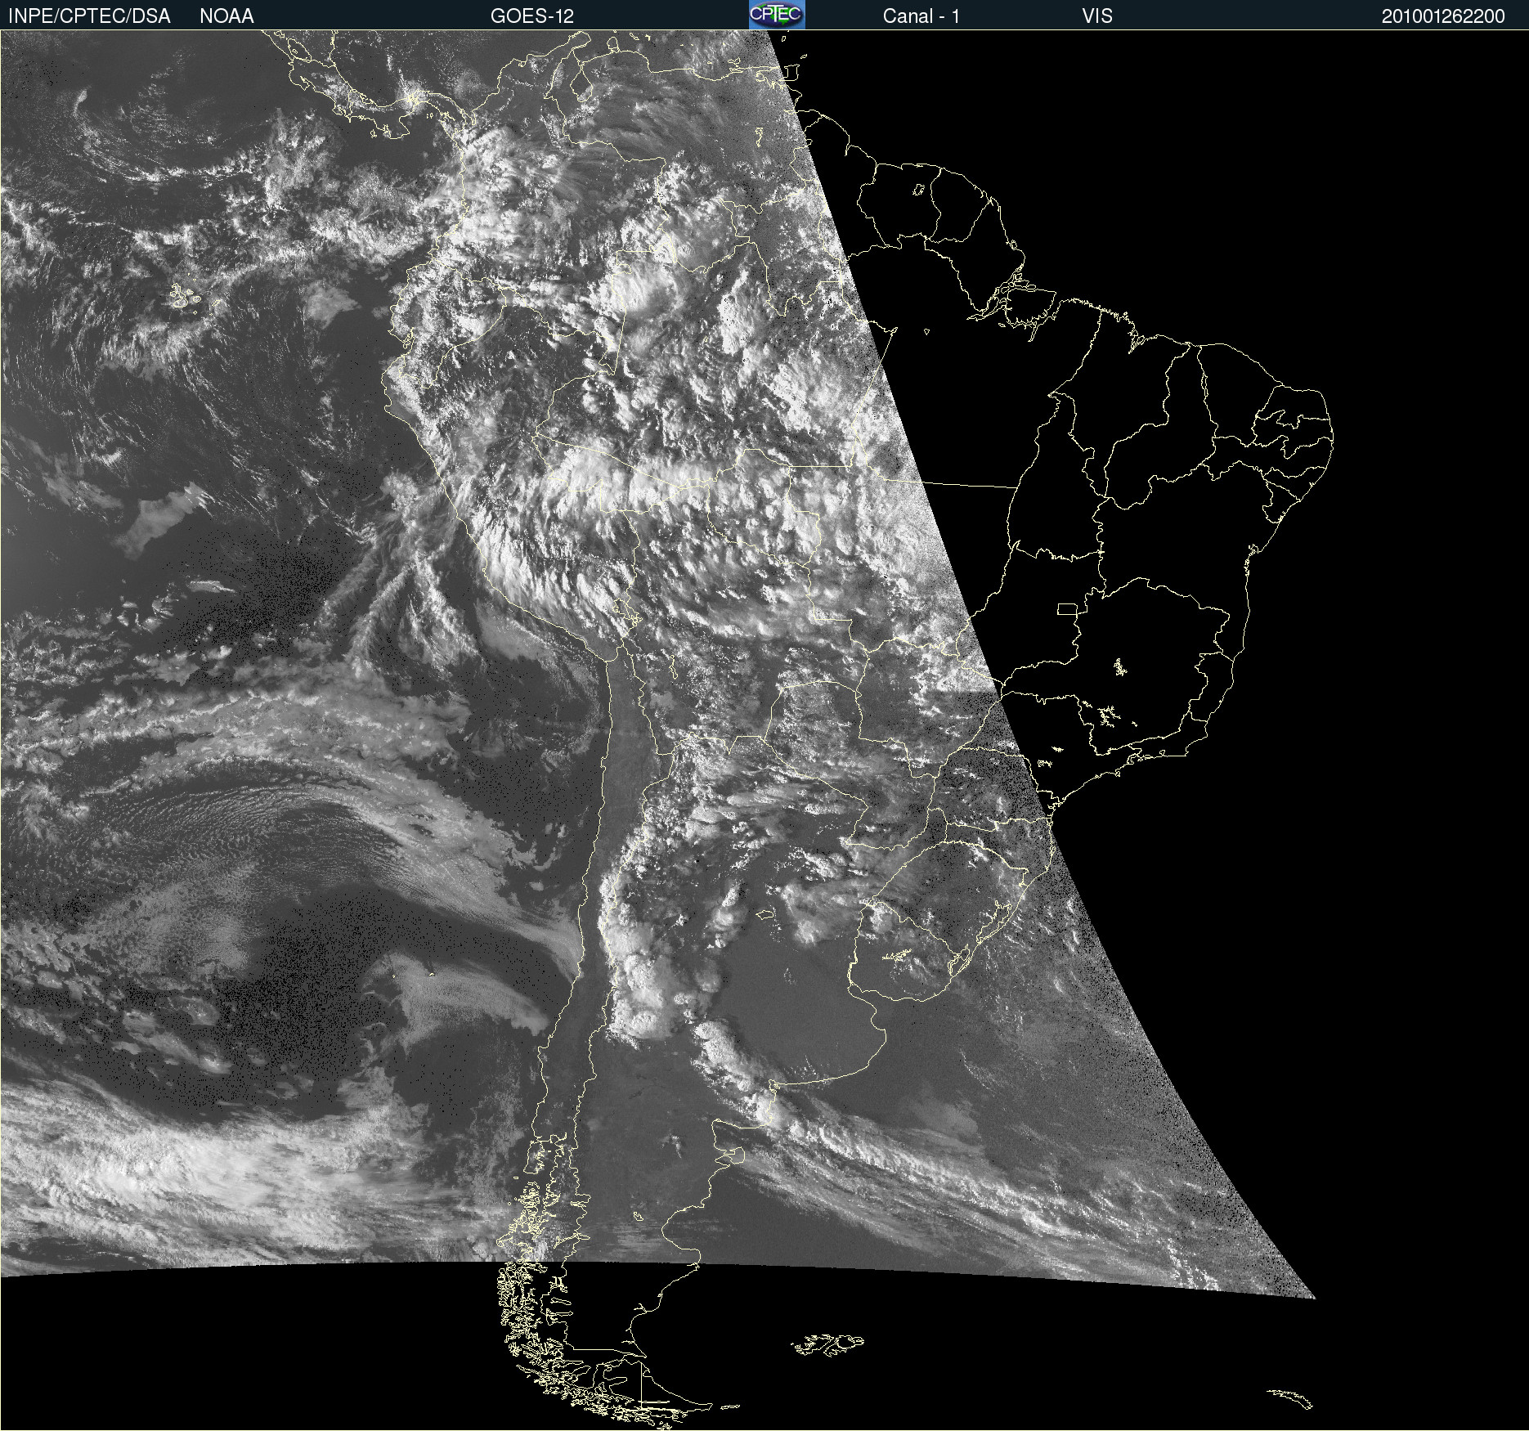Click the GOES-12 satellite label
The width and height of the screenshot is (1529, 1431).
532,16
